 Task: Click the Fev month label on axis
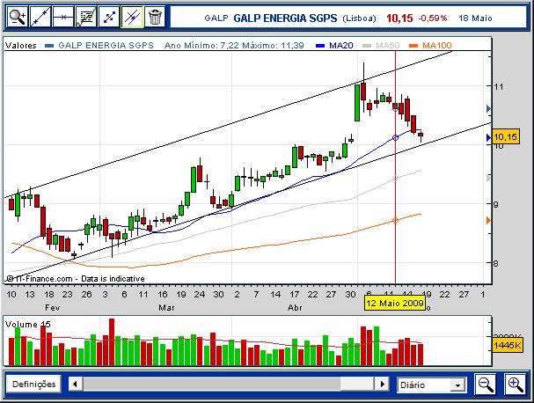(53, 308)
